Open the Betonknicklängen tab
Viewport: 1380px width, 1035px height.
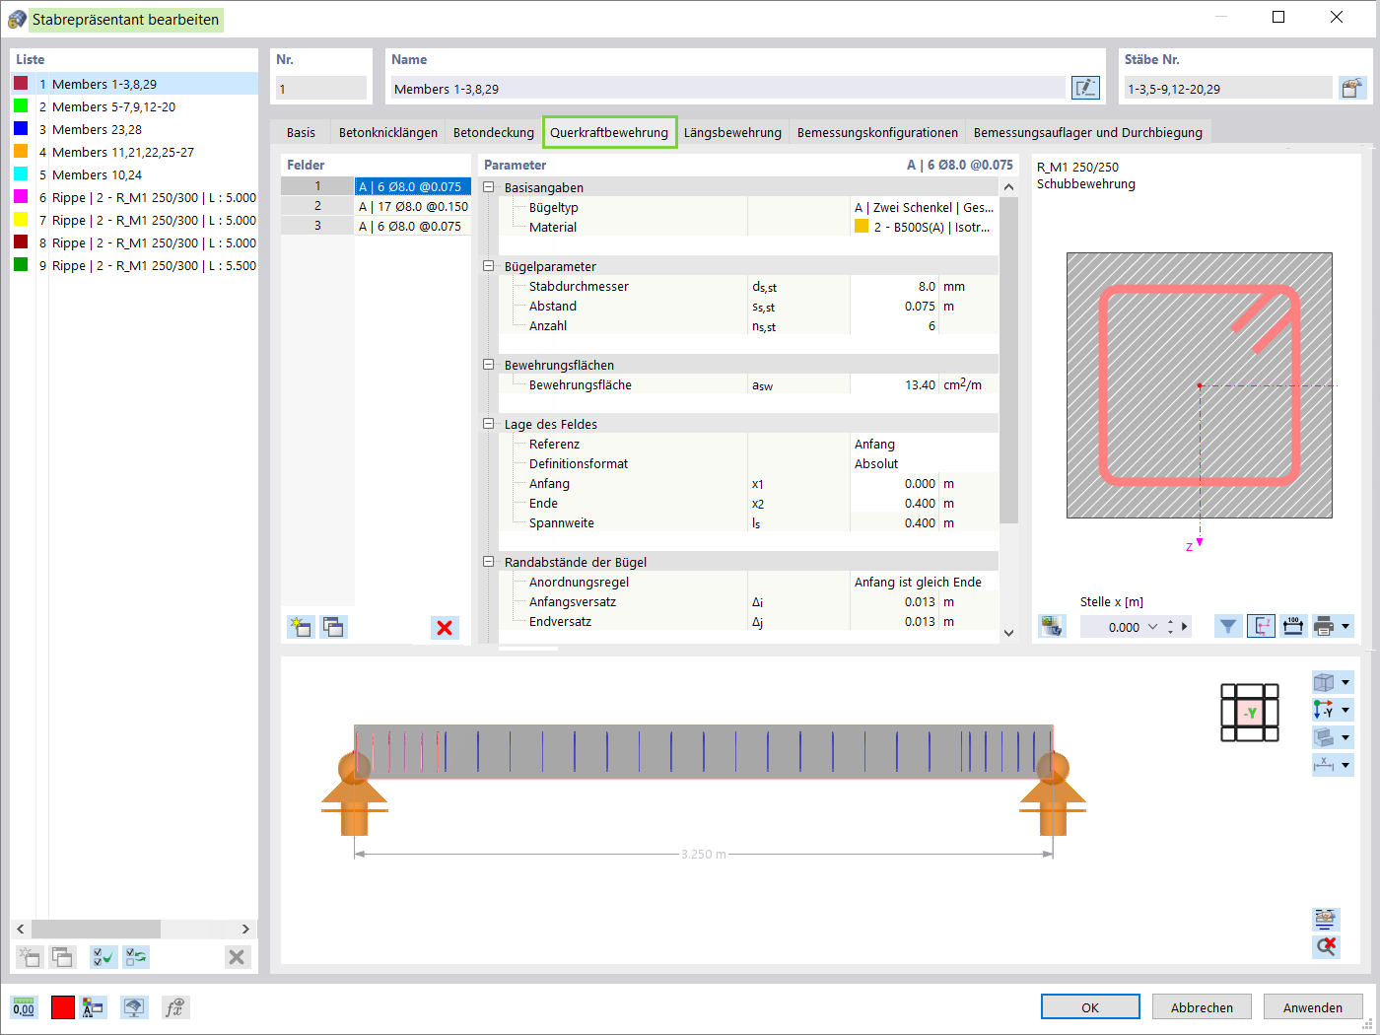pyautogui.click(x=388, y=132)
